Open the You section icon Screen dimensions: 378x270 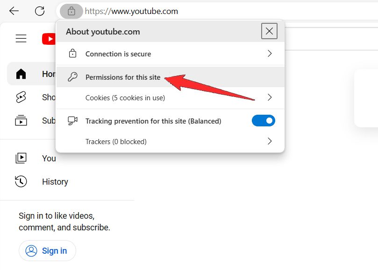tap(21, 158)
